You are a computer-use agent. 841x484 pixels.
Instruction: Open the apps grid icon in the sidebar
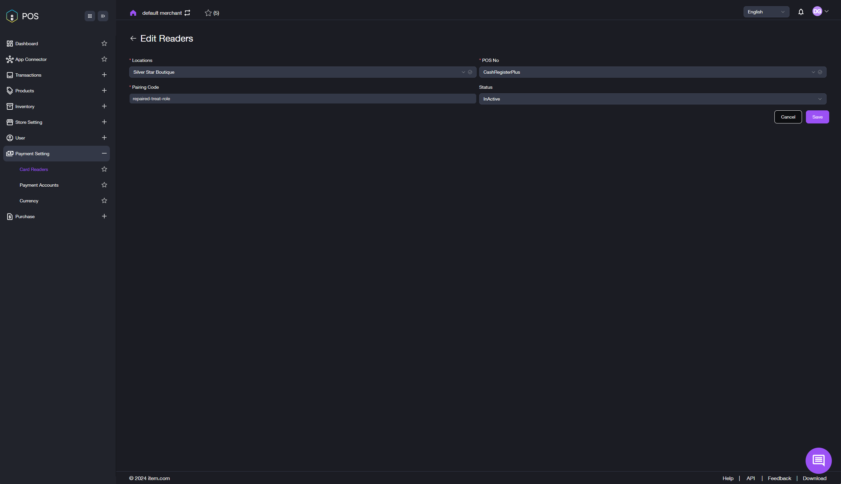pyautogui.click(x=90, y=16)
